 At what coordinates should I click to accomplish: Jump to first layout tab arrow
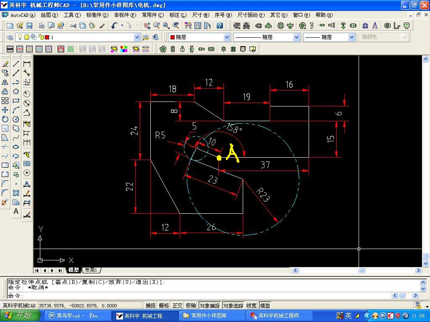[x=37, y=270]
